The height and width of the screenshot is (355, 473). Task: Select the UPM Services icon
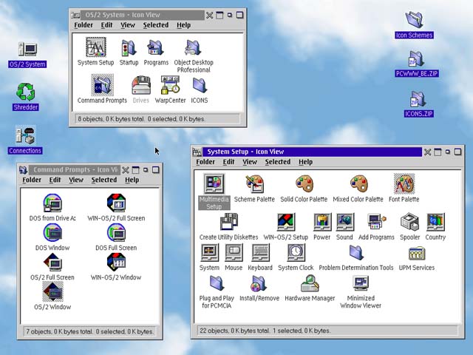(417, 253)
